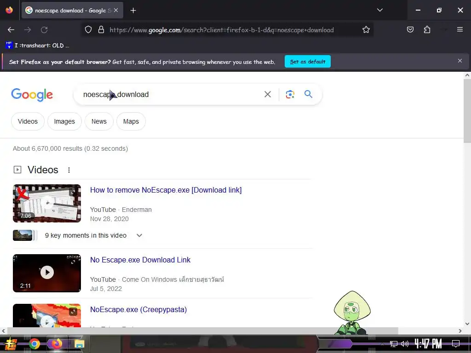471x353 pixels.
Task: Click the Google logo
Action: coord(32,95)
